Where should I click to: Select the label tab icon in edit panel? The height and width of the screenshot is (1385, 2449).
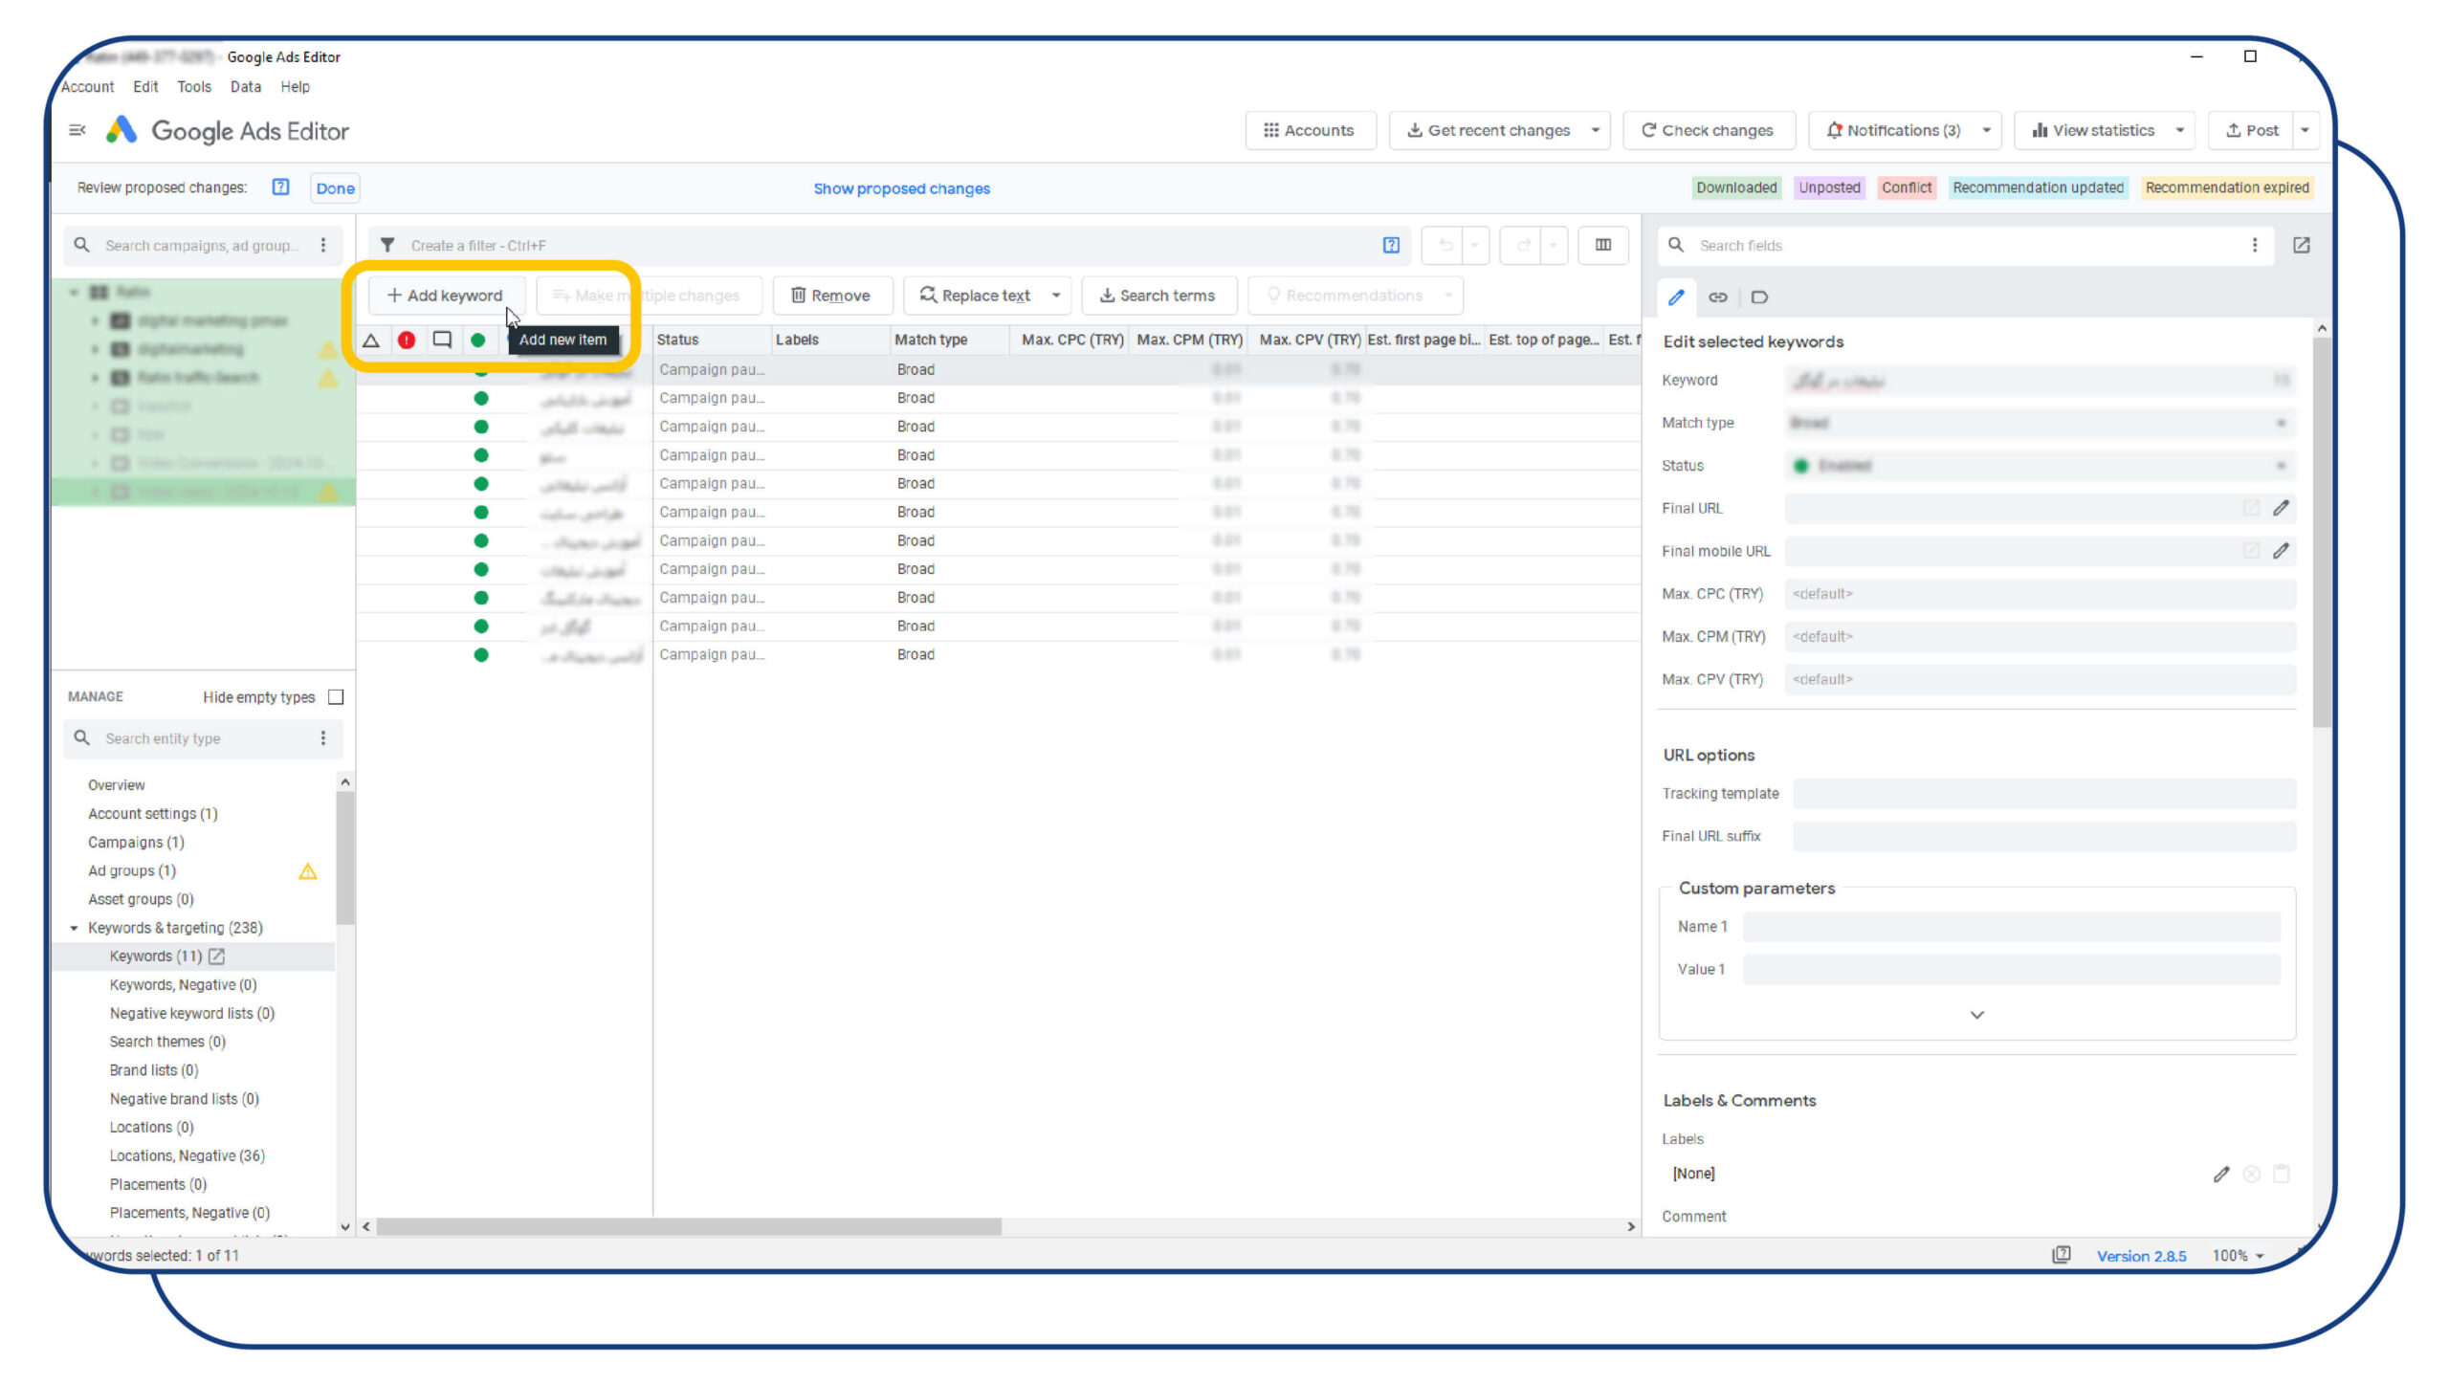click(x=1759, y=297)
